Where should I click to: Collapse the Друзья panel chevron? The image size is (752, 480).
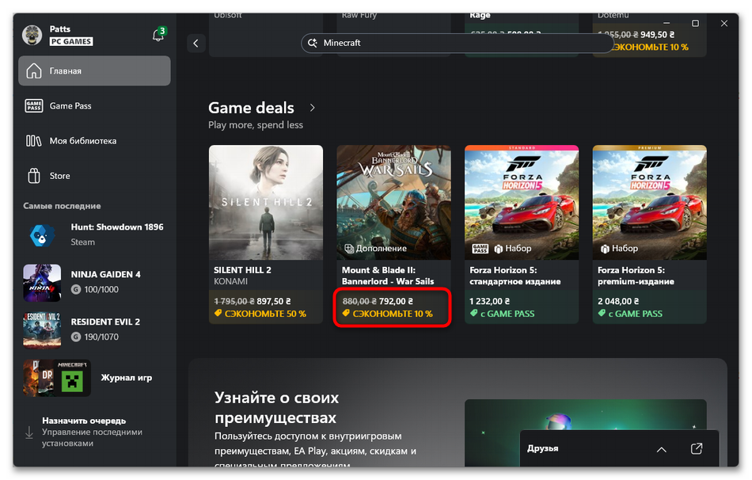point(661,448)
